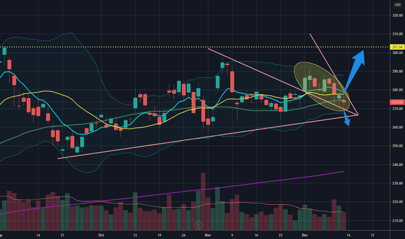
Task: Click the Dec label on time axis
Action: pyautogui.click(x=305, y=235)
